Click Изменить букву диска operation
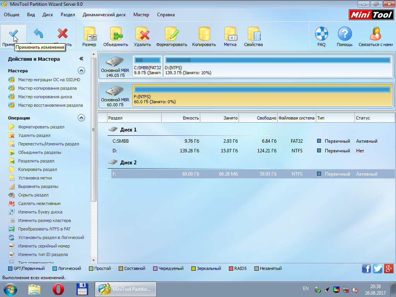The width and height of the screenshot is (396, 297). [36, 212]
